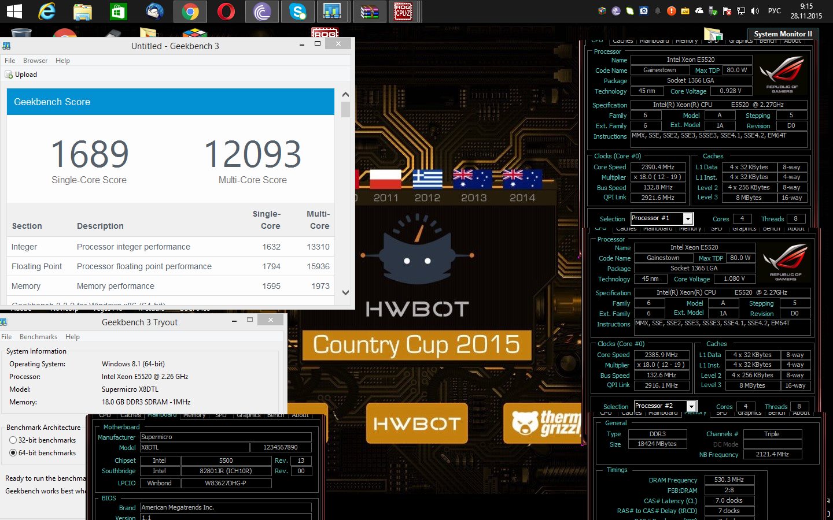Click the Channels # Triple field
The width and height of the screenshot is (833, 520).
click(772, 434)
